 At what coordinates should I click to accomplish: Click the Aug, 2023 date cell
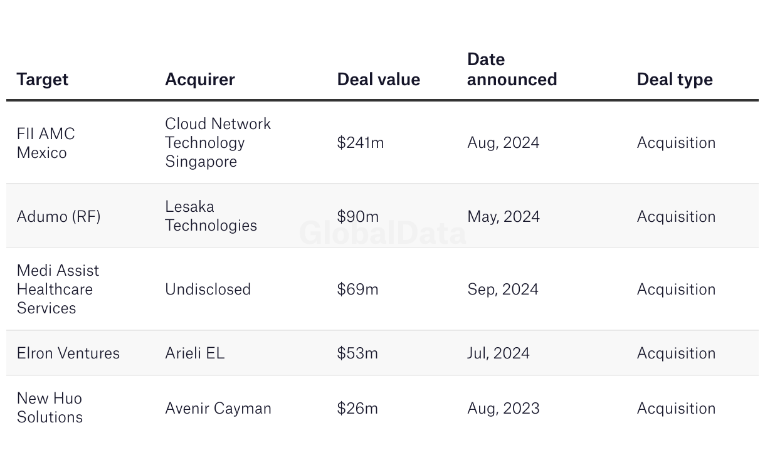tap(504, 409)
